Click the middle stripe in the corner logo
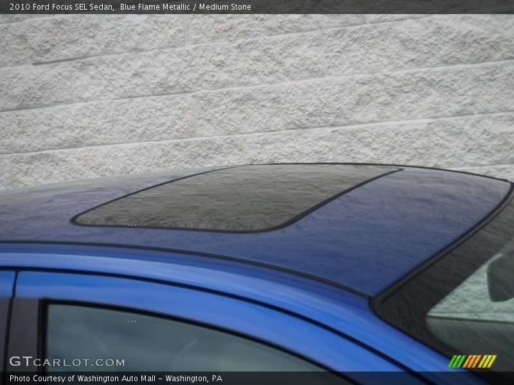This screenshot has width=514, height=385. coord(471,361)
